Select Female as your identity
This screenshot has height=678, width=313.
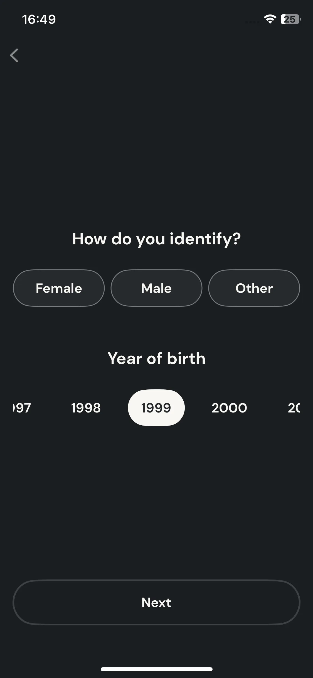tap(59, 288)
